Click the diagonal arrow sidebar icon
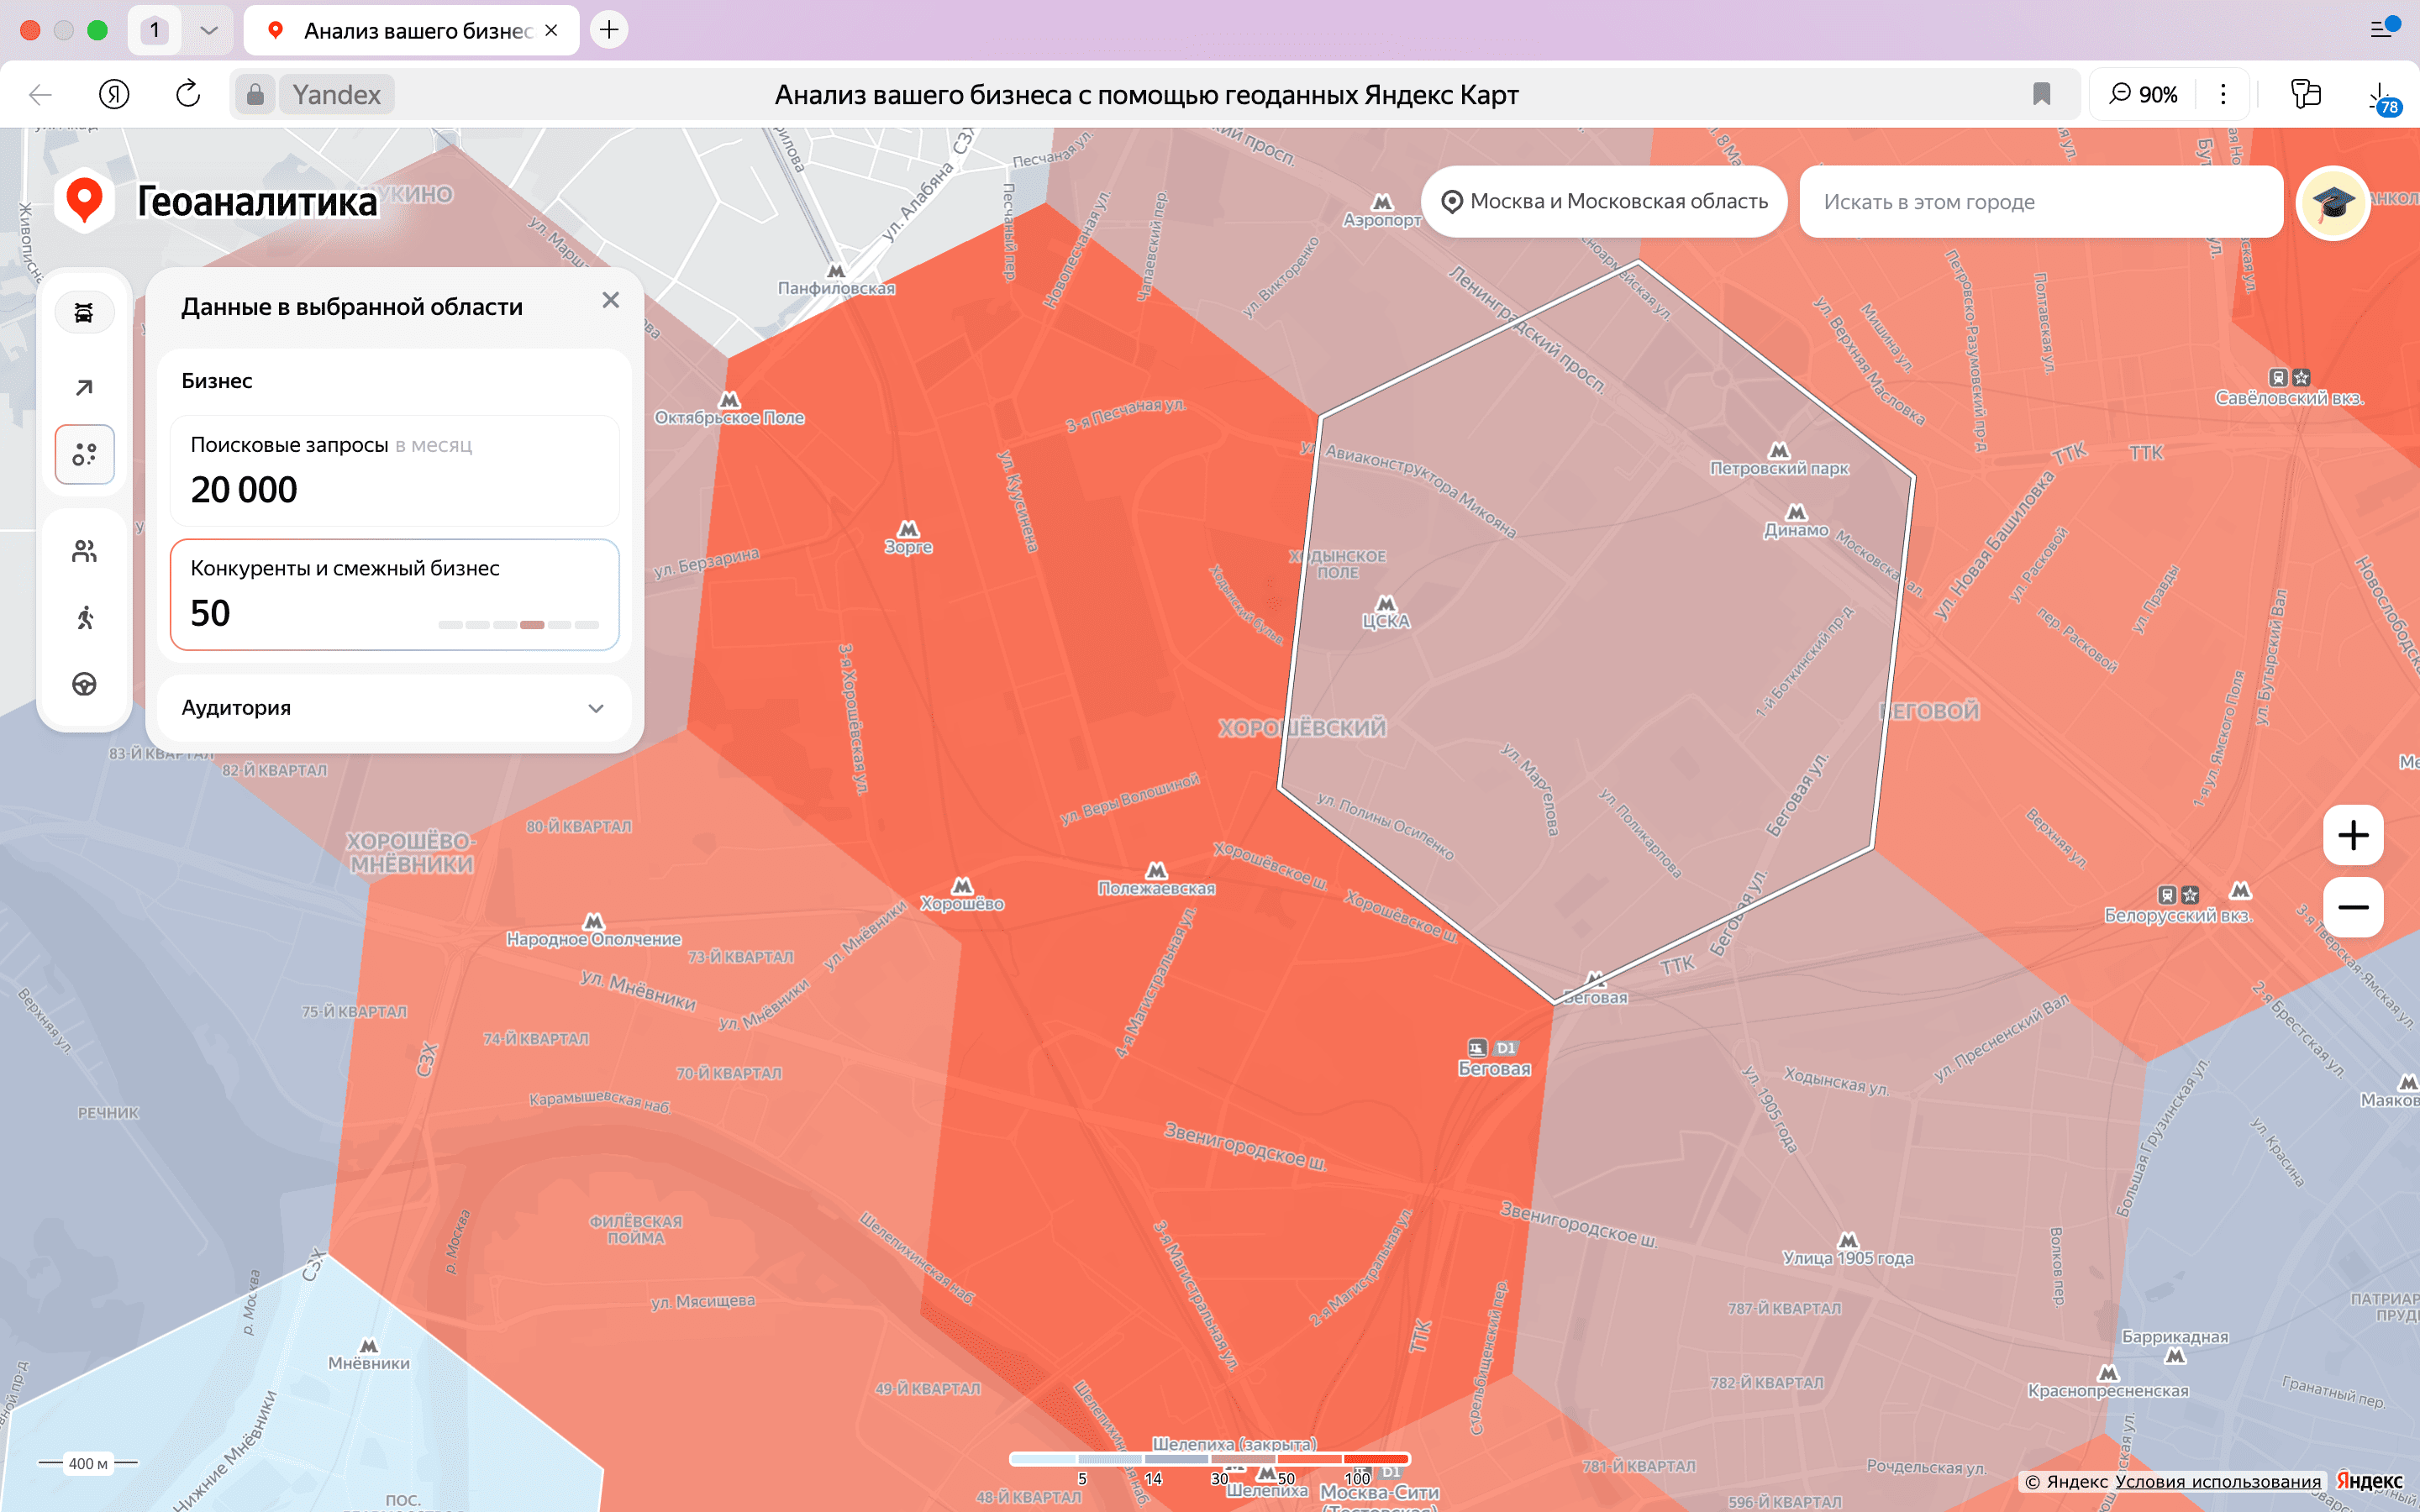This screenshot has height=1512, width=2420. click(84, 387)
